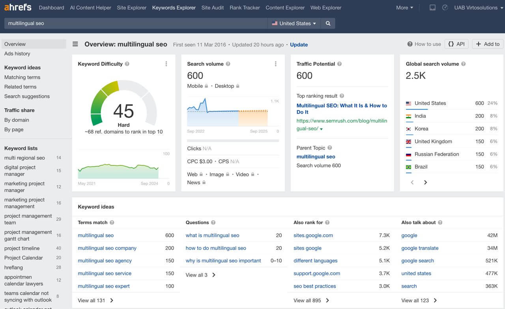Open multilingual seo company keyword
Screen dimensions: 505x309
point(107,248)
